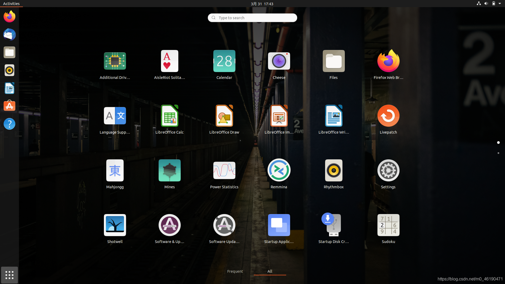Launch LibreOffice Draw
The image size is (505, 284).
coord(224,116)
